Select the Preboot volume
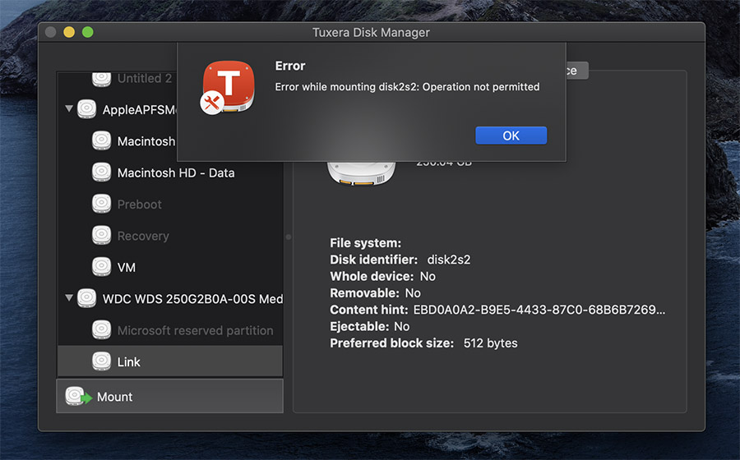 [170, 204]
